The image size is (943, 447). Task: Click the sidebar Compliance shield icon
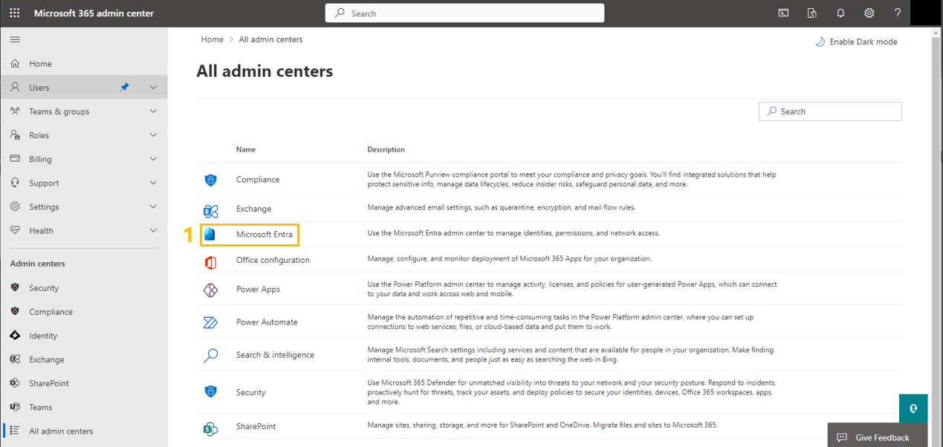[15, 312]
